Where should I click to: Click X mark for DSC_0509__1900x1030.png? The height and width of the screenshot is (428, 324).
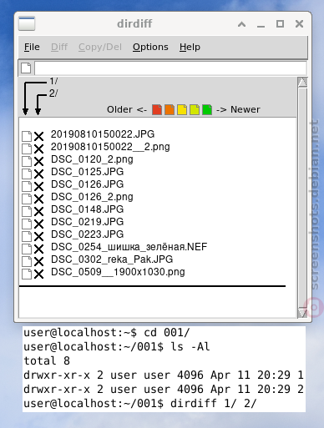39,274
